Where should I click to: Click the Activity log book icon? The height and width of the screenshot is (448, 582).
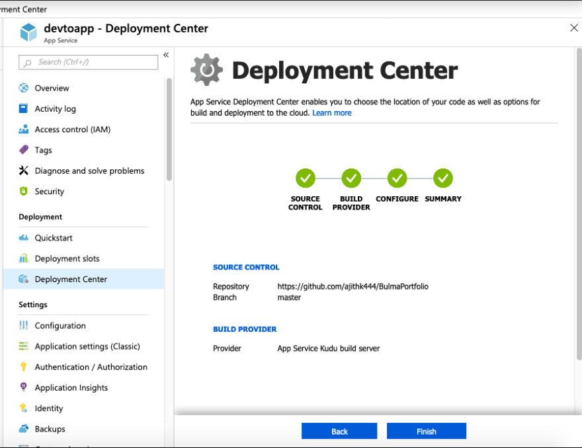pyautogui.click(x=23, y=108)
